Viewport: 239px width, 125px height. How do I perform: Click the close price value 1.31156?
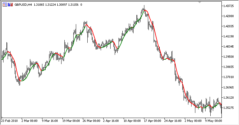click(x=73, y=5)
